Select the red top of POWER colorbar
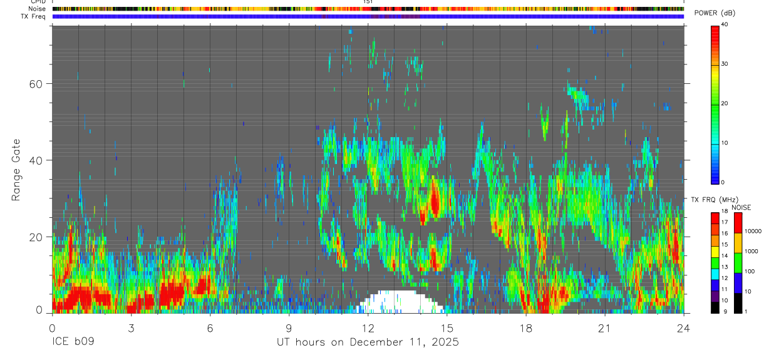Image resolution: width=769 pixels, height=355 pixels. 715,28
